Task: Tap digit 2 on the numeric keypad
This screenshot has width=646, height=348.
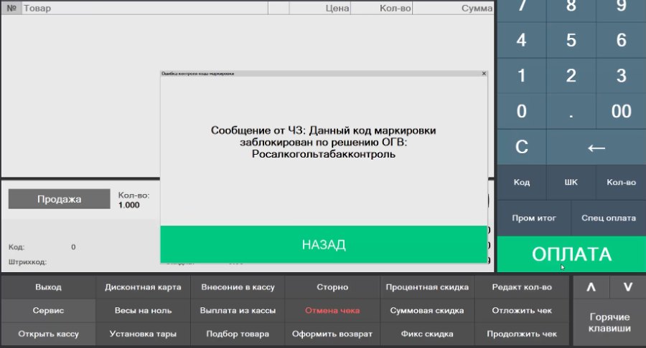Action: 571,76
